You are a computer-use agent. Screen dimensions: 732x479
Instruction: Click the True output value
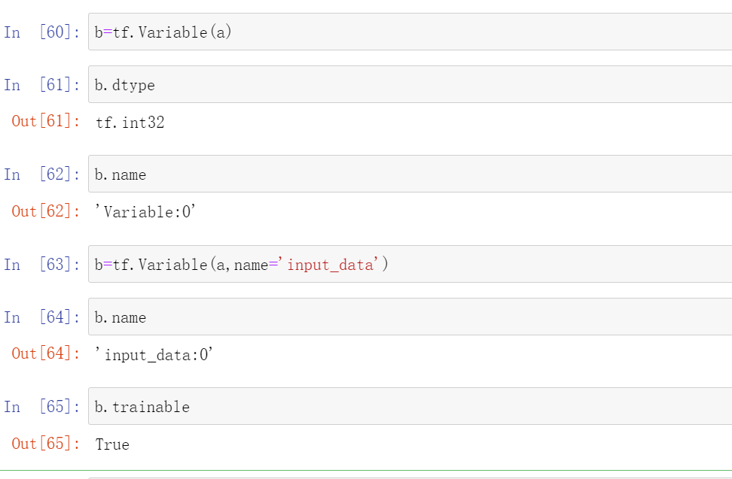pos(112,444)
